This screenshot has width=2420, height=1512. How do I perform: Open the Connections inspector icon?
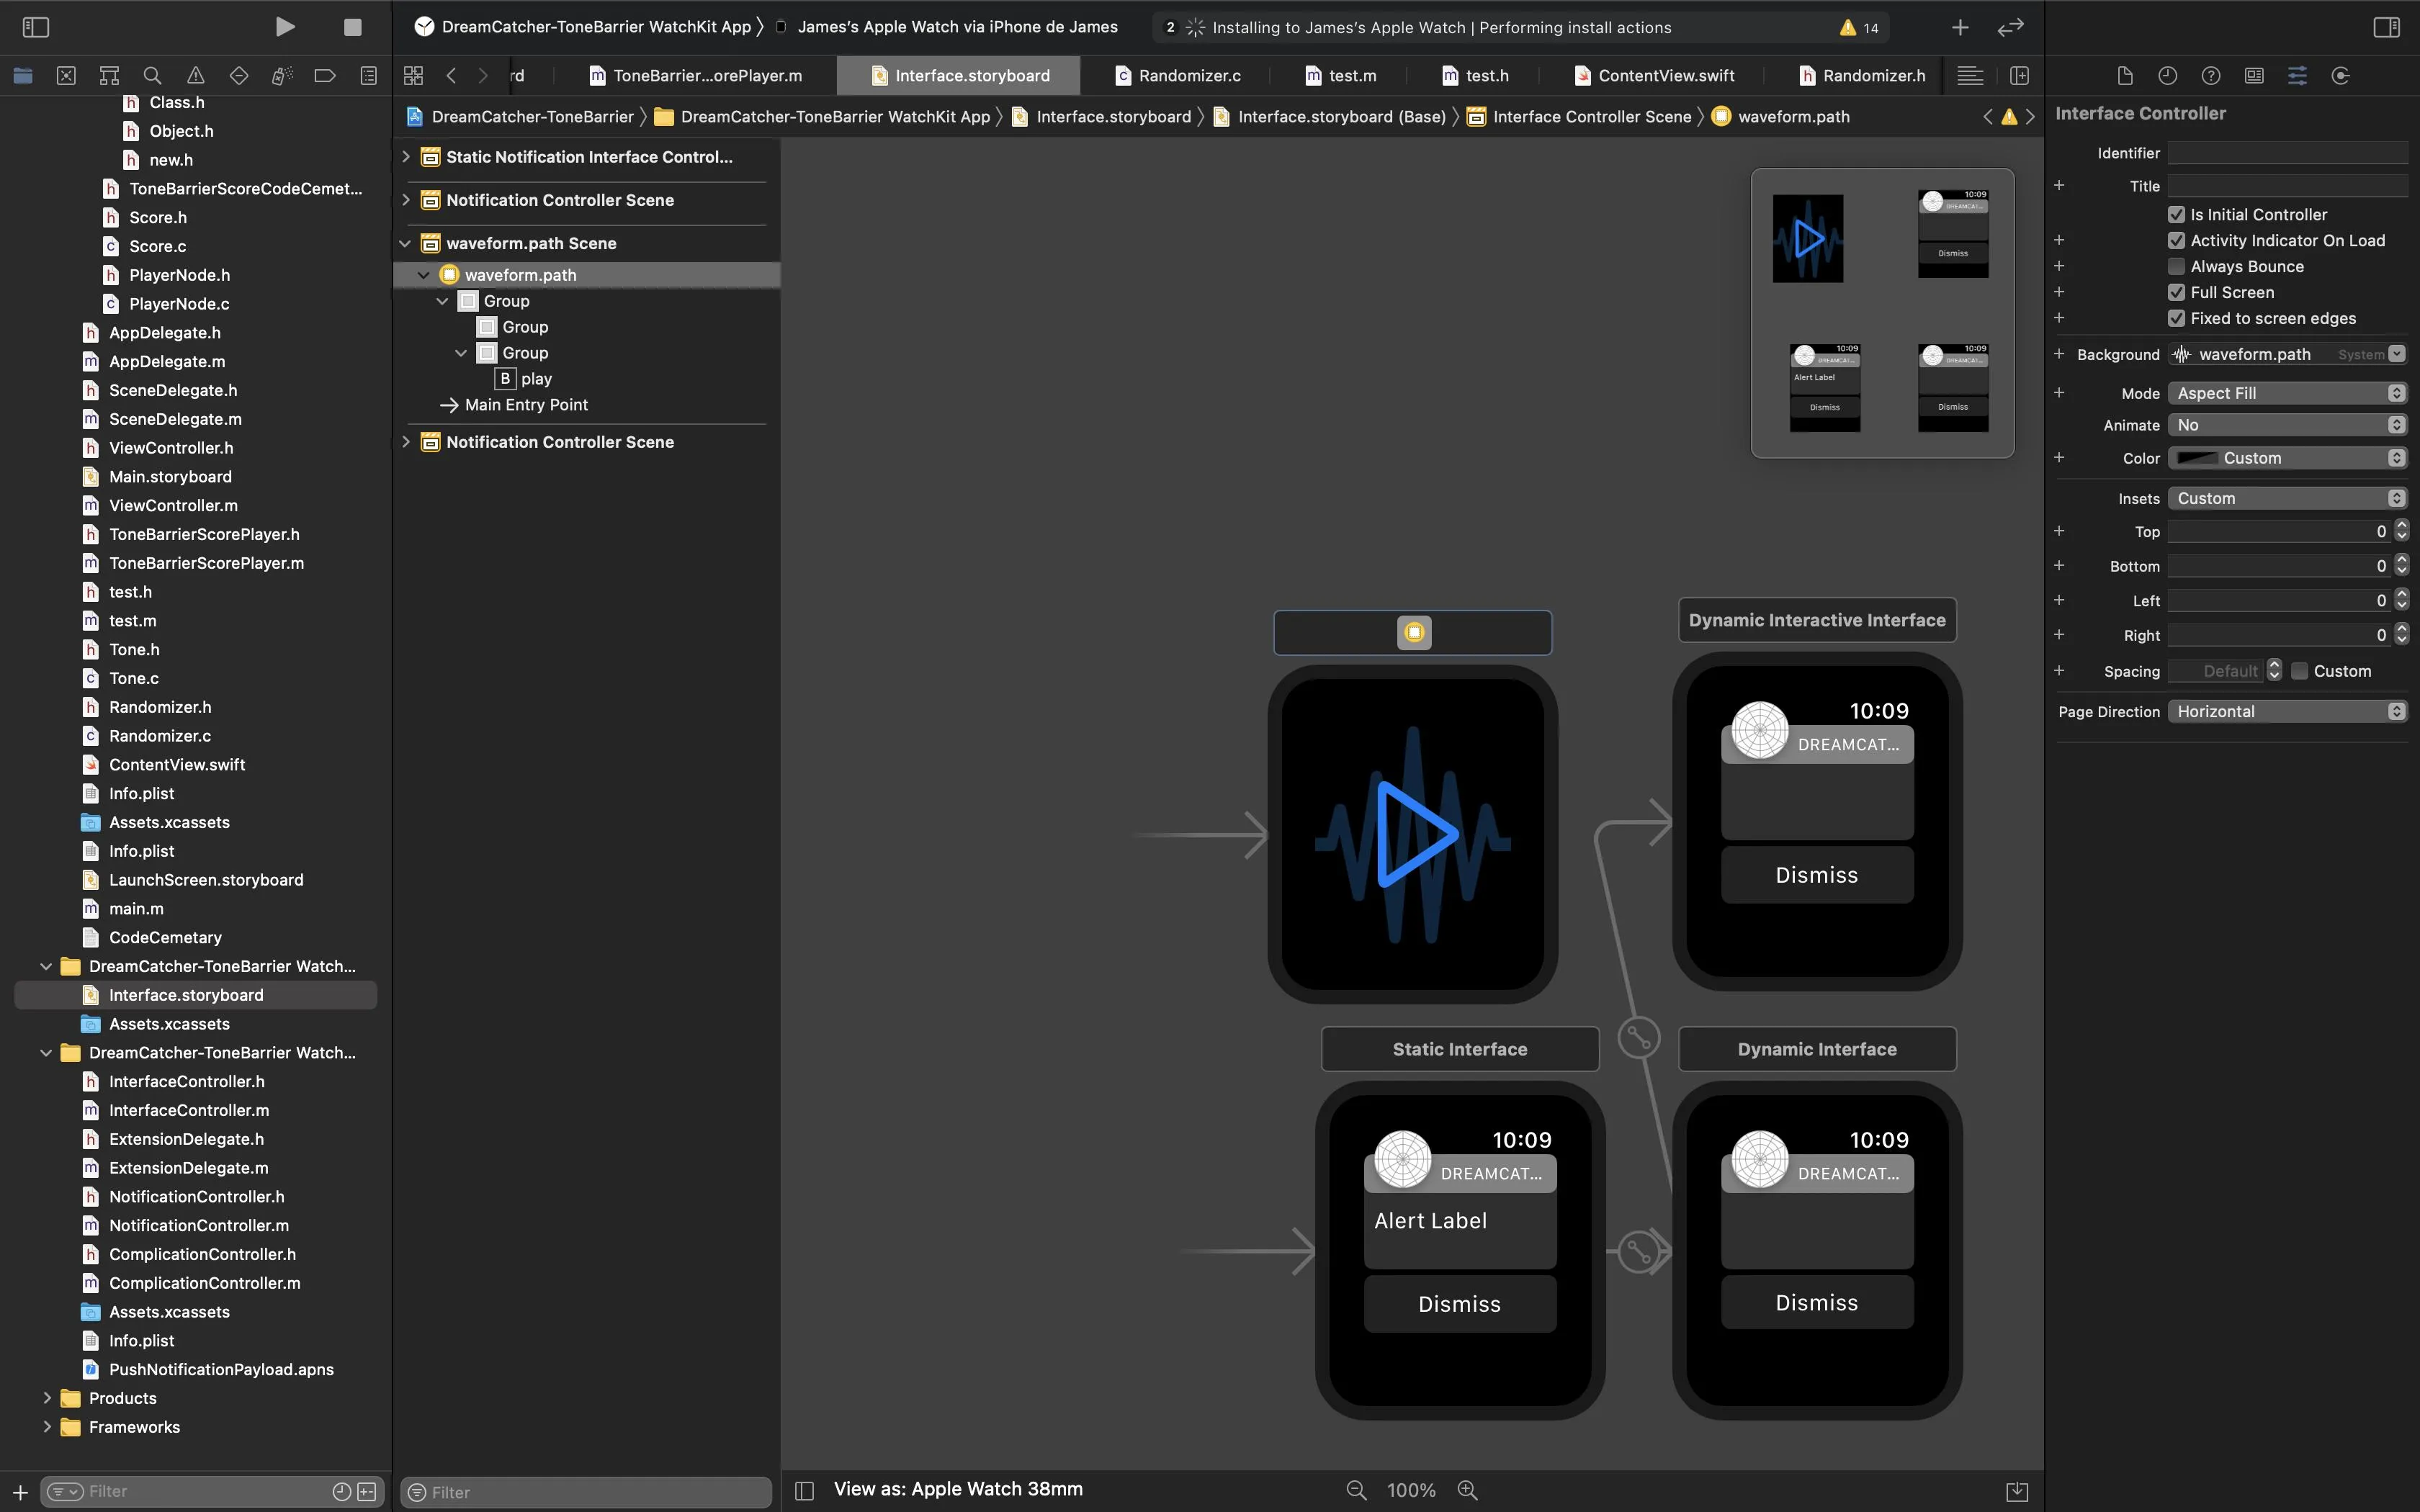point(2340,75)
